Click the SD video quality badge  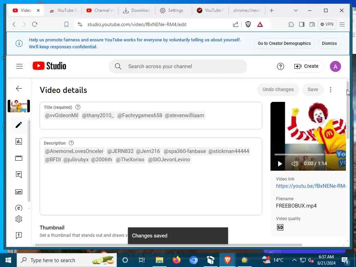click(x=280, y=227)
